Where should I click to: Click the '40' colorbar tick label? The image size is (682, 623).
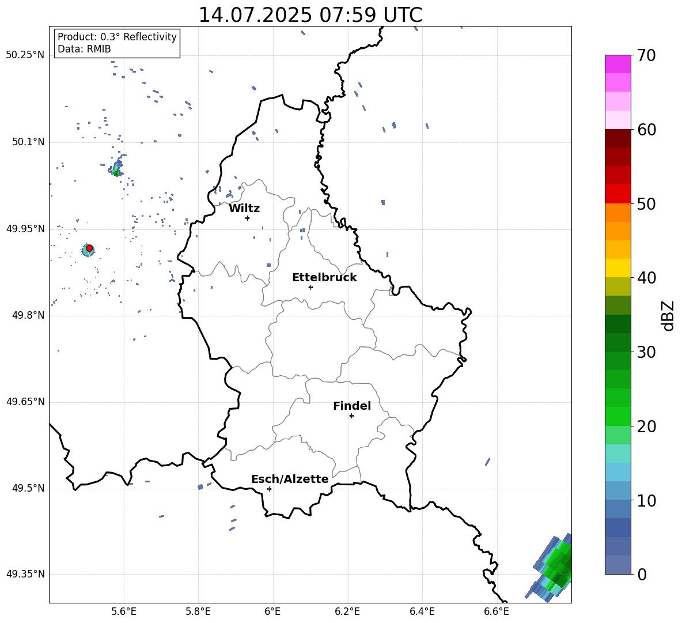[646, 278]
